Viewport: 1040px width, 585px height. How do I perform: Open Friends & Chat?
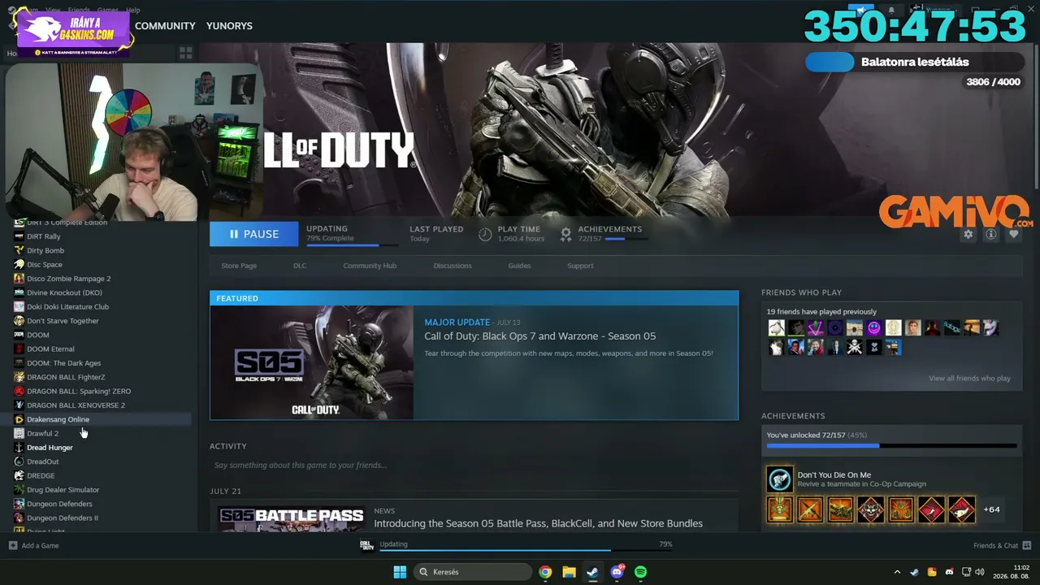point(1002,545)
